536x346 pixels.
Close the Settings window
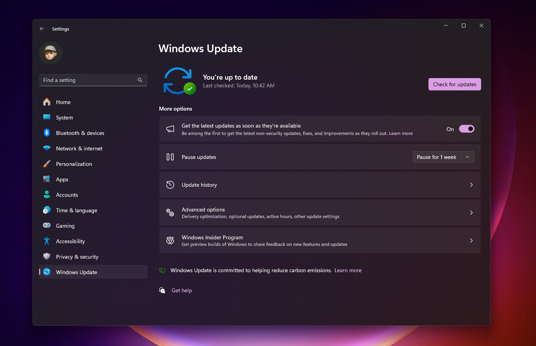point(481,26)
